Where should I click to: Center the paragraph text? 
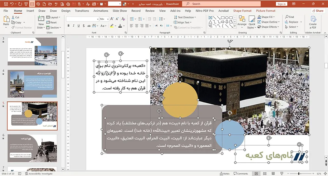click(x=137, y=26)
